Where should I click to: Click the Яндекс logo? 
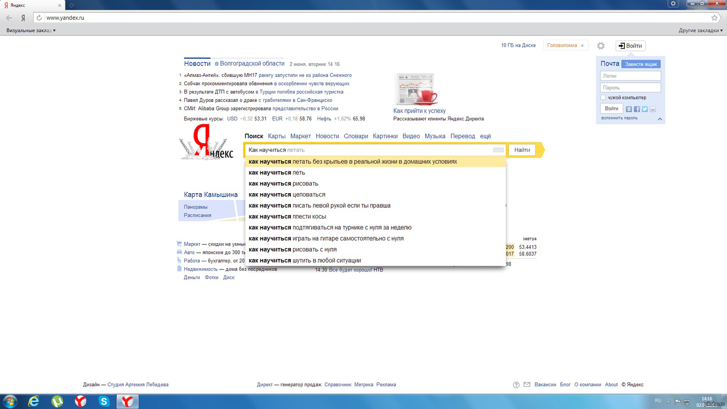pyautogui.click(x=206, y=142)
